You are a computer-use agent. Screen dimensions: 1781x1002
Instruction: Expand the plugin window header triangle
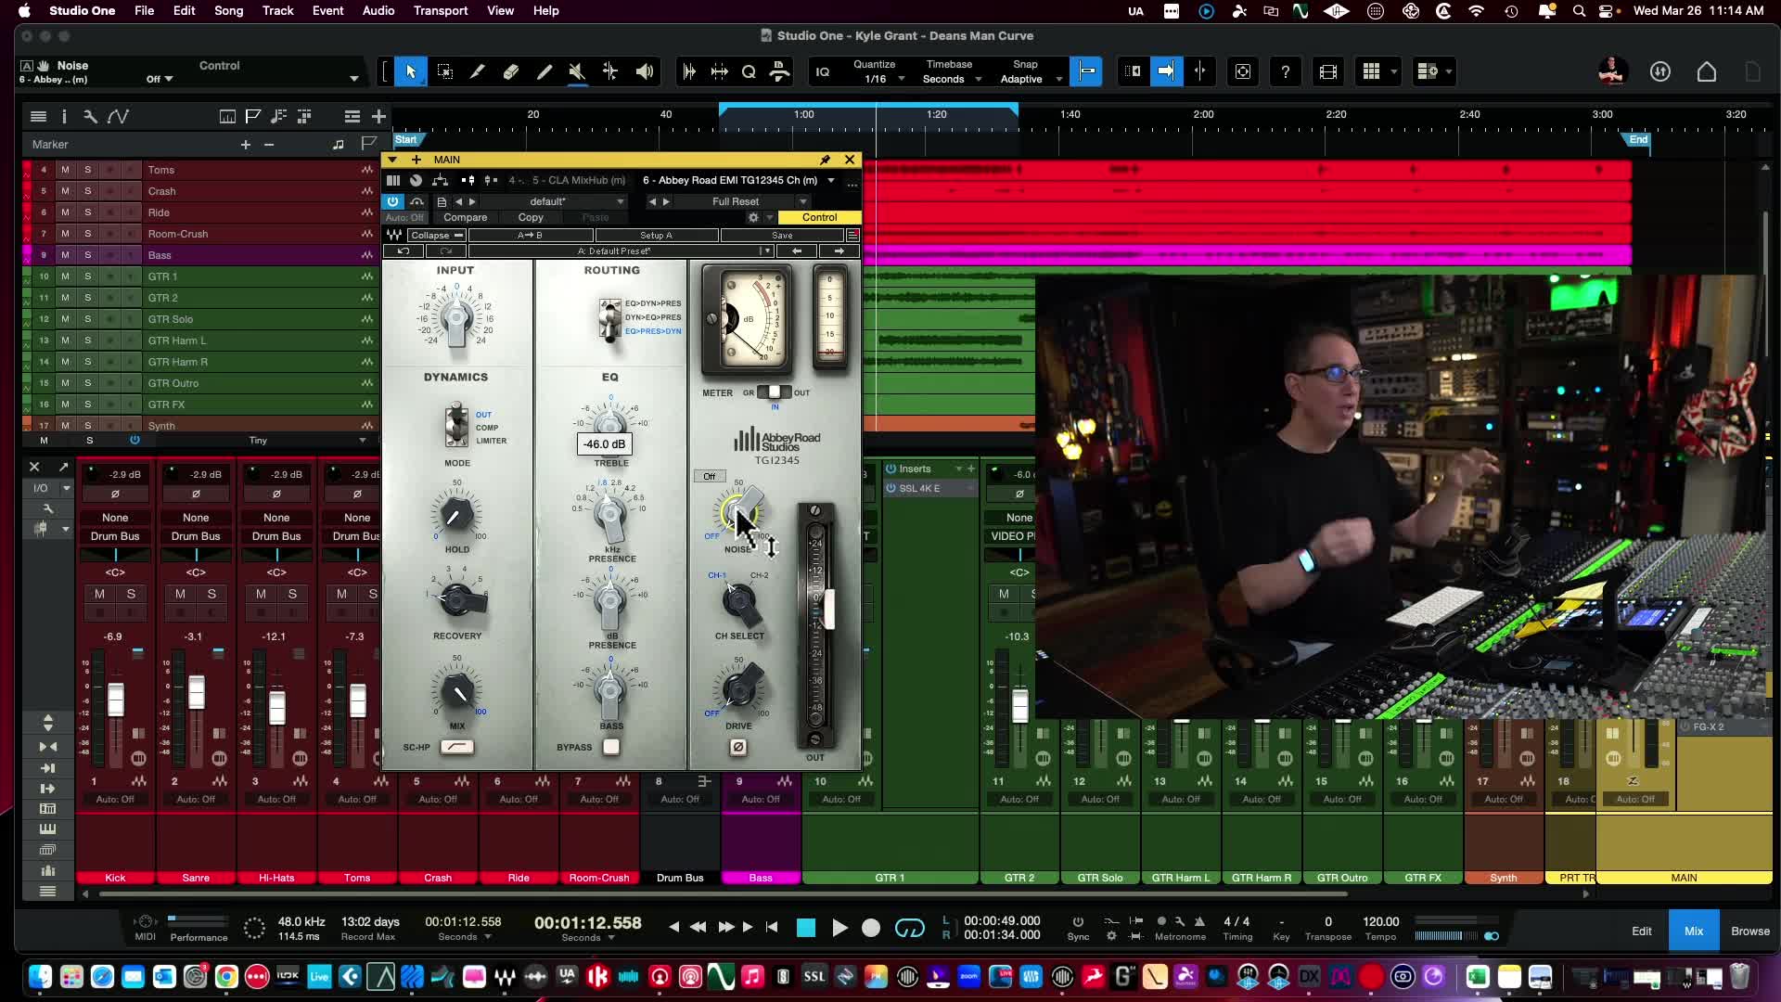tap(393, 160)
